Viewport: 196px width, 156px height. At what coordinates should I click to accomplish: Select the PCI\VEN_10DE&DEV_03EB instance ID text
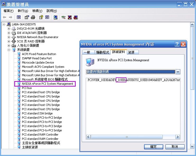[134, 80]
